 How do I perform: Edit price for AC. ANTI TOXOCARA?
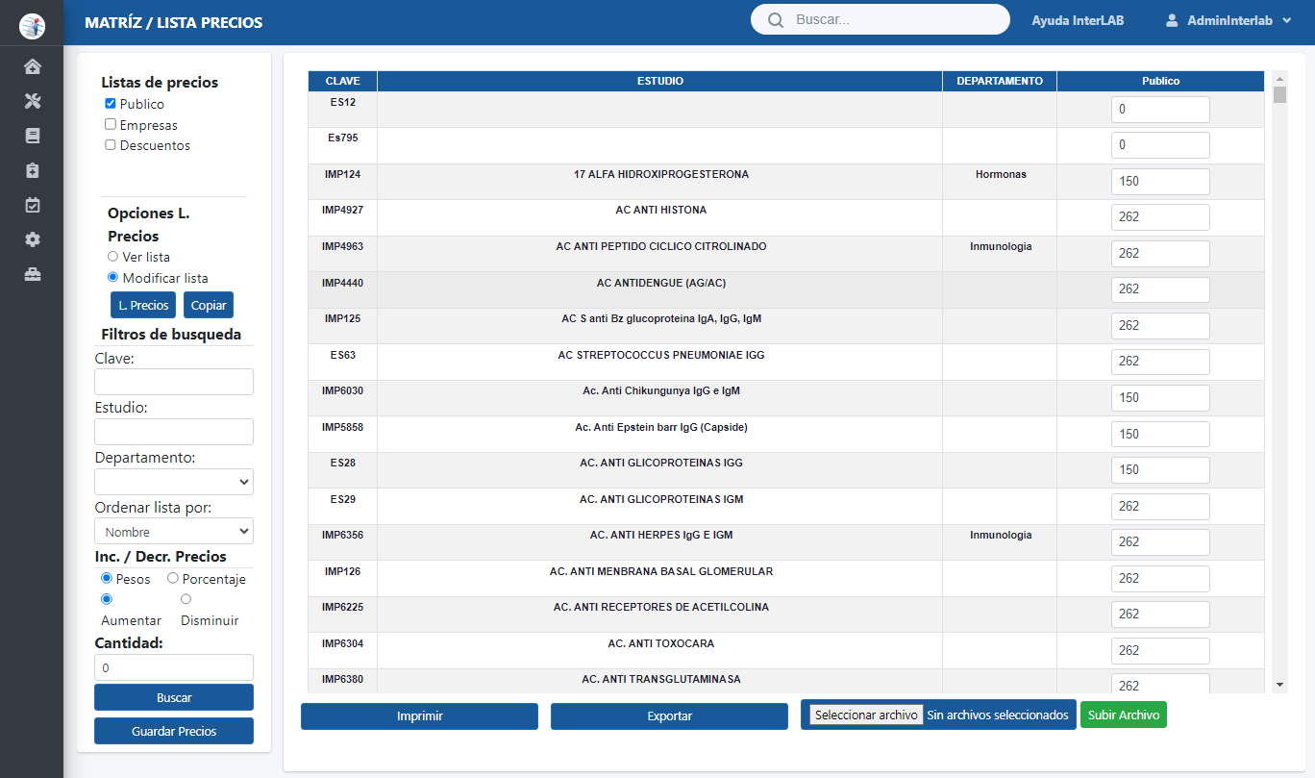click(1160, 651)
